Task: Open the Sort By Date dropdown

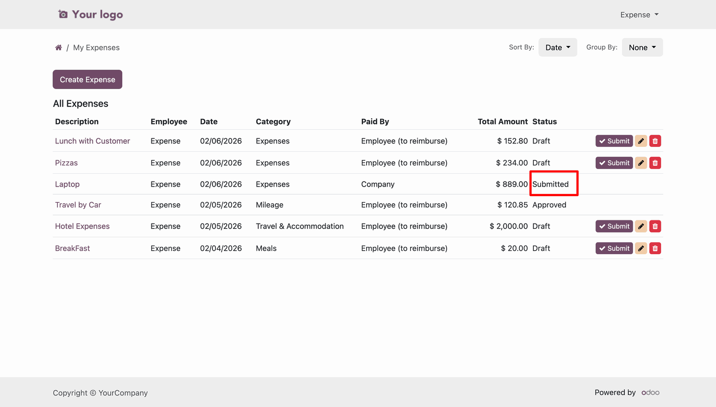Action: (x=558, y=47)
